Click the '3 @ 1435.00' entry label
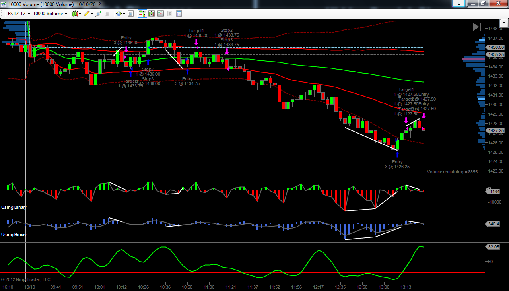The image size is (509, 291). click(126, 43)
